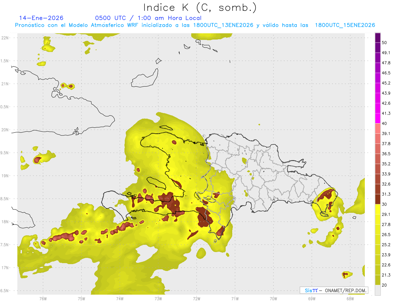Click the colorbar value "26.5"
The height and width of the screenshot is (303, 393).
coord(386,235)
